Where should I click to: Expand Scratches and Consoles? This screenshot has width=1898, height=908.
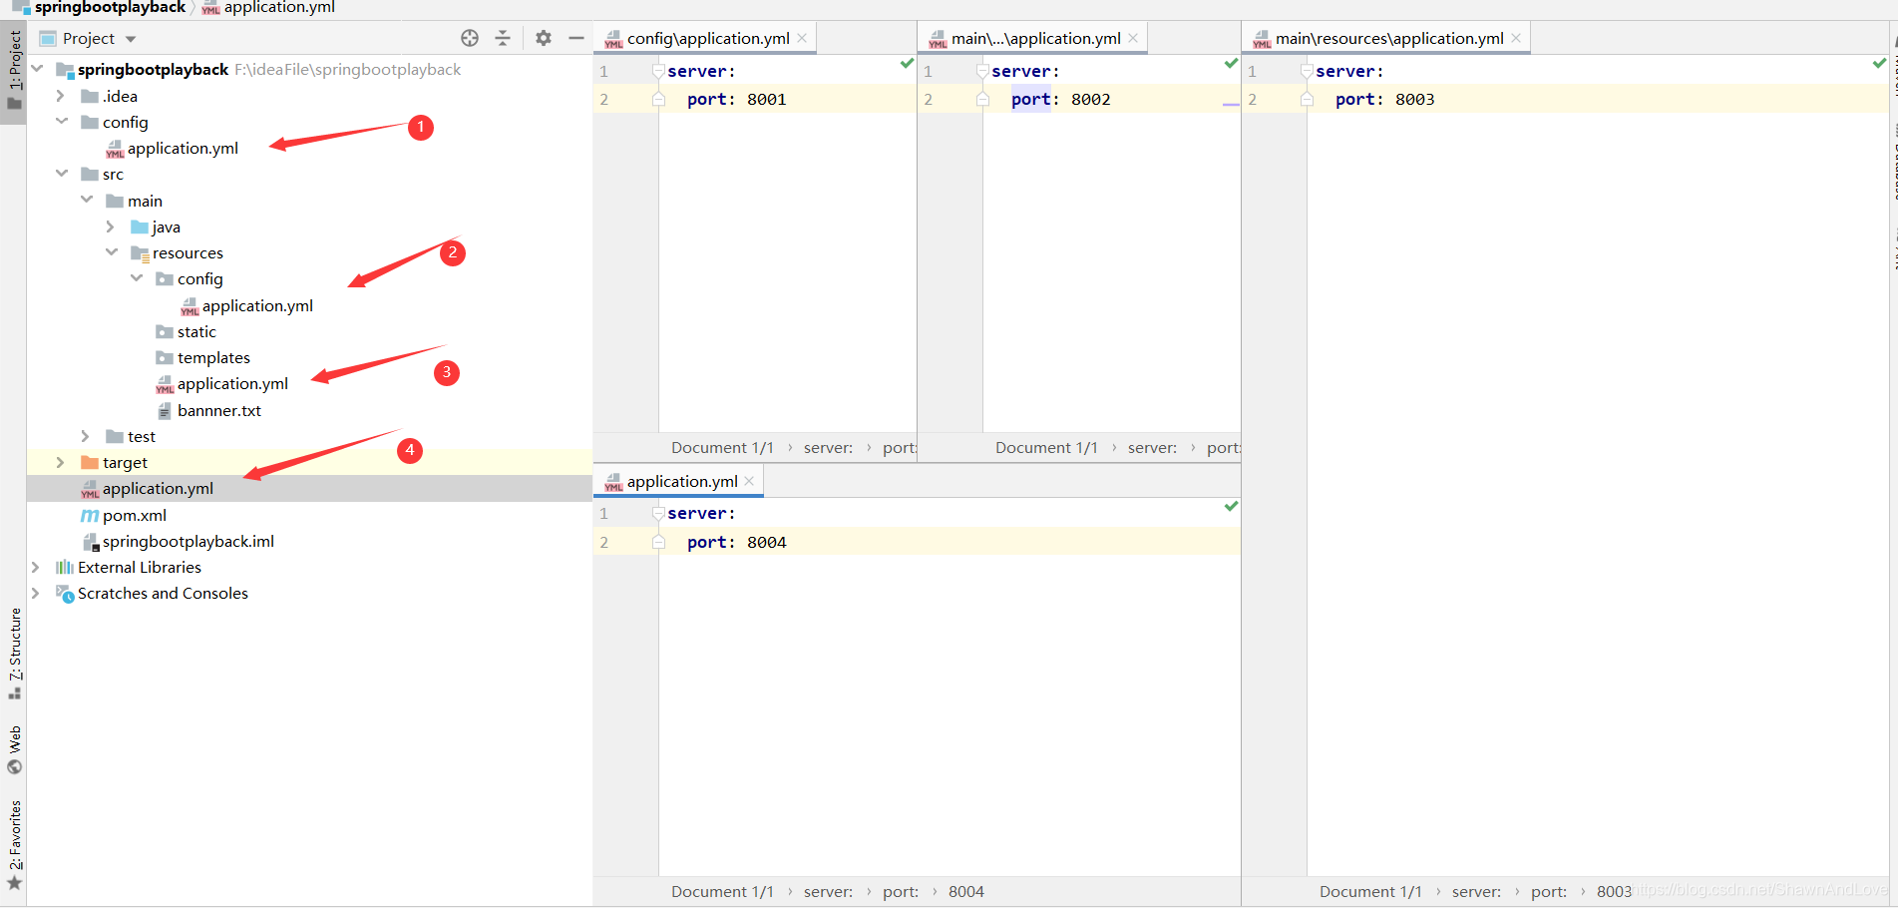(x=36, y=593)
